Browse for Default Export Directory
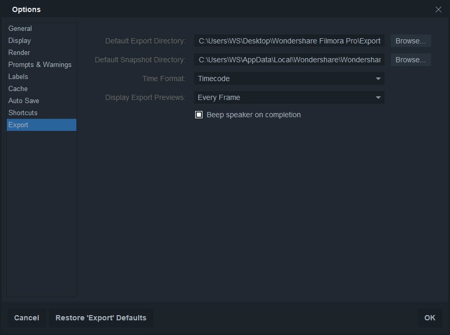Image resolution: width=450 pixels, height=335 pixels. pyautogui.click(x=411, y=41)
